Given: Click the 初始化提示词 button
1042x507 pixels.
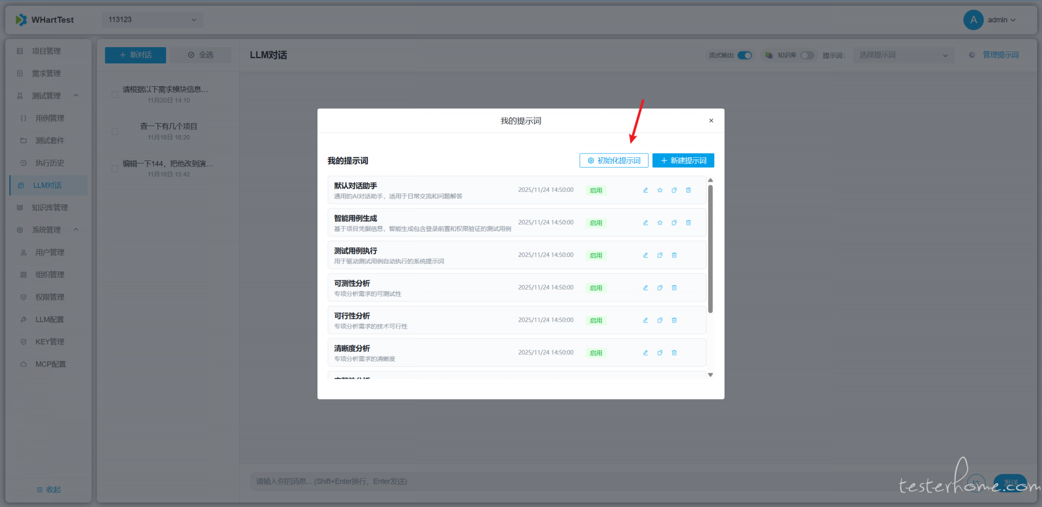Looking at the screenshot, I should 614,161.
